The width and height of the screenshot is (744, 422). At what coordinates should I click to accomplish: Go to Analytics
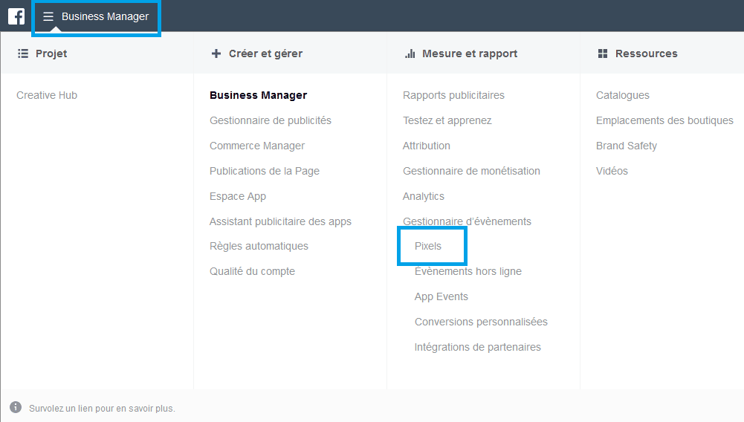coord(423,196)
